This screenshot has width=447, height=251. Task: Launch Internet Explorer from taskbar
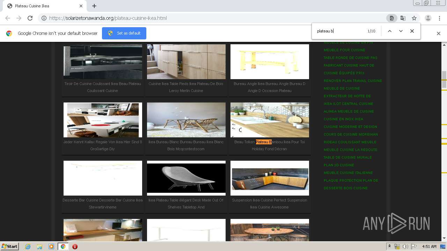(28, 246)
